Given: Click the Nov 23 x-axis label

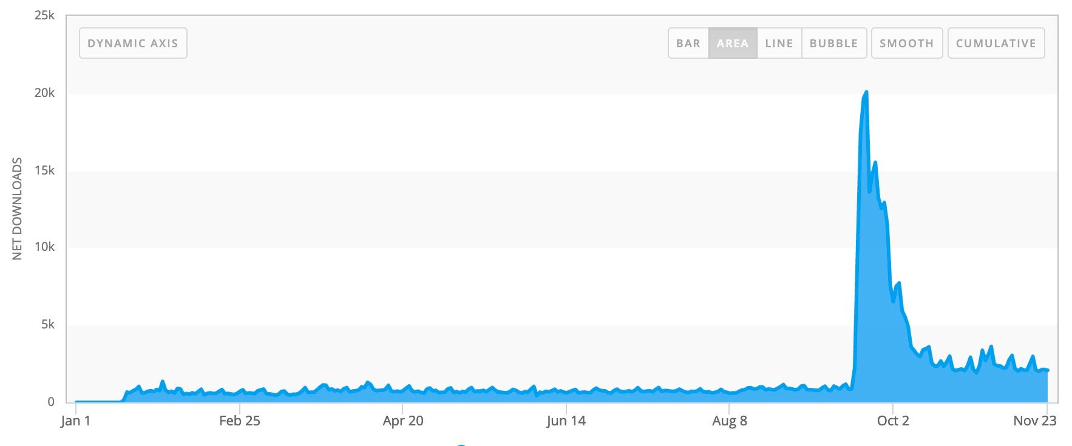Looking at the screenshot, I should coord(1035,421).
